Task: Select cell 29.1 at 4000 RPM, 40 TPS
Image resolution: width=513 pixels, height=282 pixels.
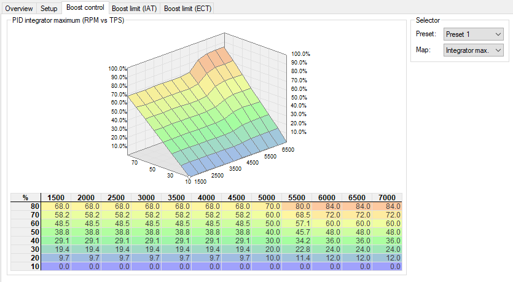Action: point(206,240)
